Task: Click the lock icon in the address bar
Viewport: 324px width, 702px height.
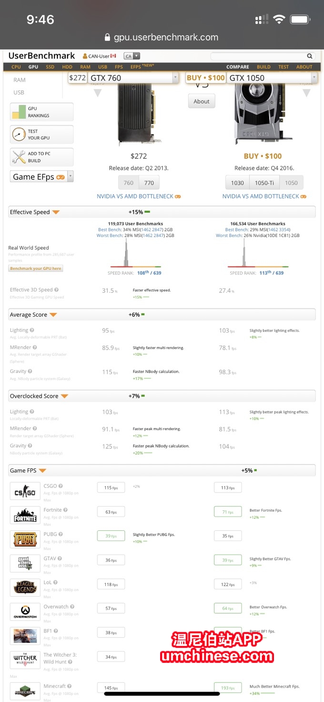Action: [x=108, y=37]
